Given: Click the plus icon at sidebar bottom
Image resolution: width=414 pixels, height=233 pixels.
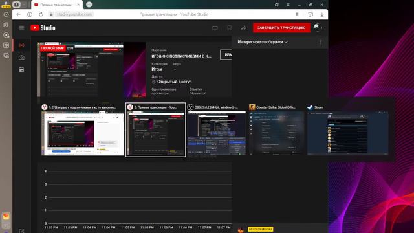Looking at the screenshot, I should (6, 225).
